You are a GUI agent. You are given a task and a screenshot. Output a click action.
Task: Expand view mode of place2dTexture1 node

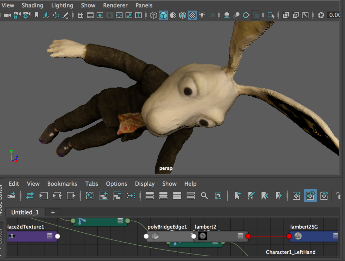tap(50, 236)
